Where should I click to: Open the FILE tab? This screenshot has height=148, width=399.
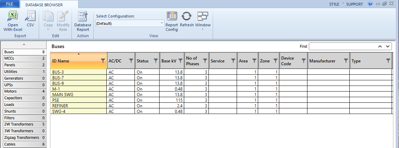[10, 4]
